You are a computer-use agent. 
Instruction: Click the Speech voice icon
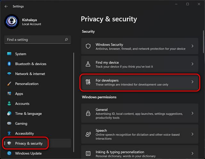pyautogui.click(x=88, y=134)
